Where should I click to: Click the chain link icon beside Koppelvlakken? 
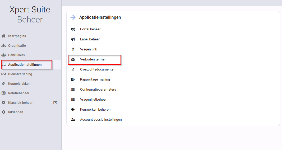pos(4,83)
